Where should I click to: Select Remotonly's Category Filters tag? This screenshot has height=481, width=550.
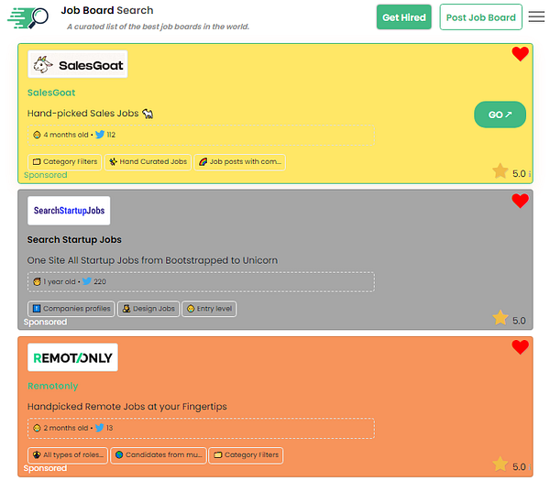(246, 455)
